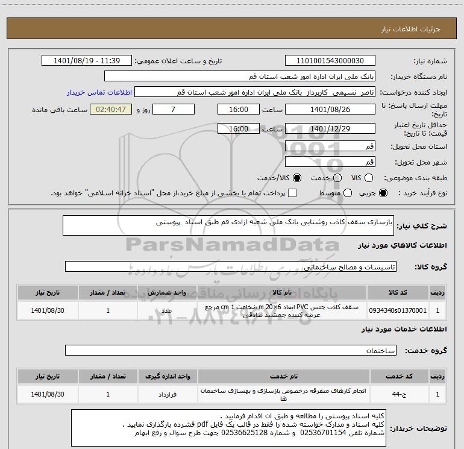The image size is (464, 449).
Task: Click the service group field ساختمان
Action: [x=231, y=350]
